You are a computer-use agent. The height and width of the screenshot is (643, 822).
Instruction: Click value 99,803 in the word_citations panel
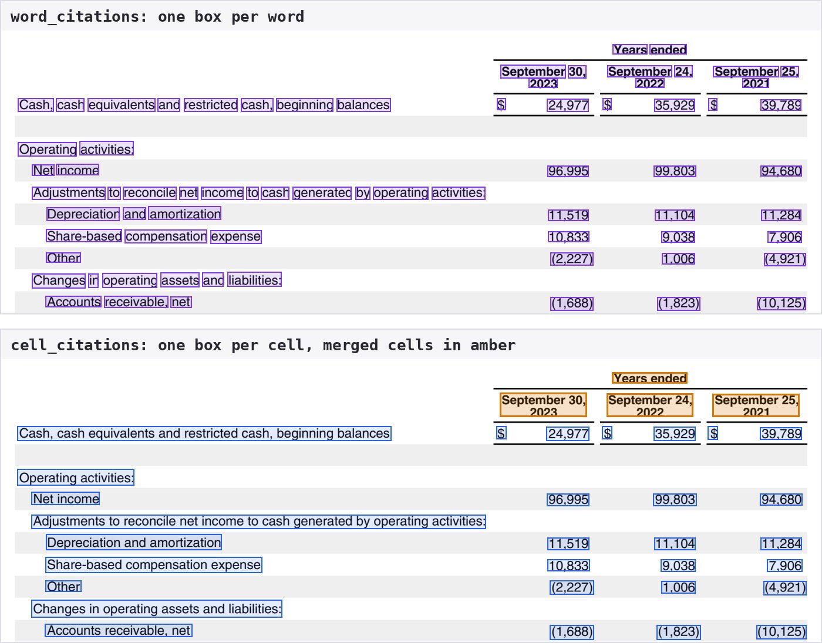tap(675, 171)
